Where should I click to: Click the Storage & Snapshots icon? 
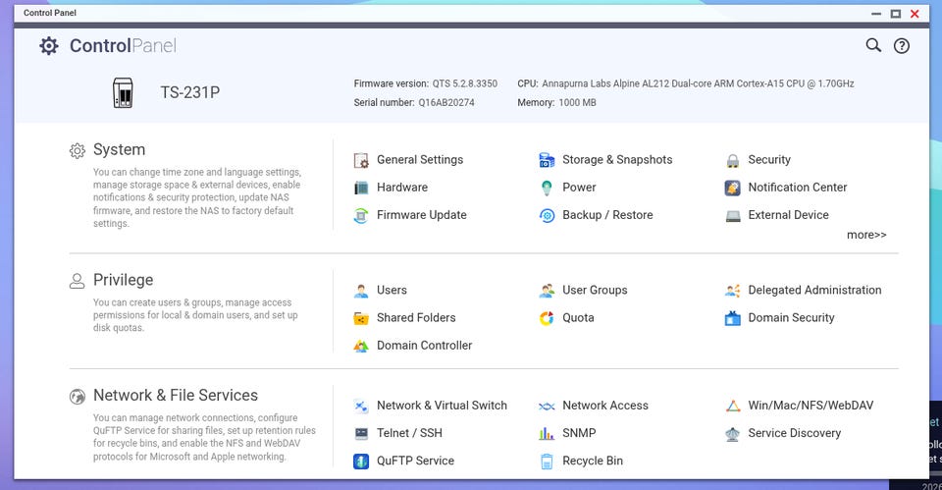coord(547,160)
